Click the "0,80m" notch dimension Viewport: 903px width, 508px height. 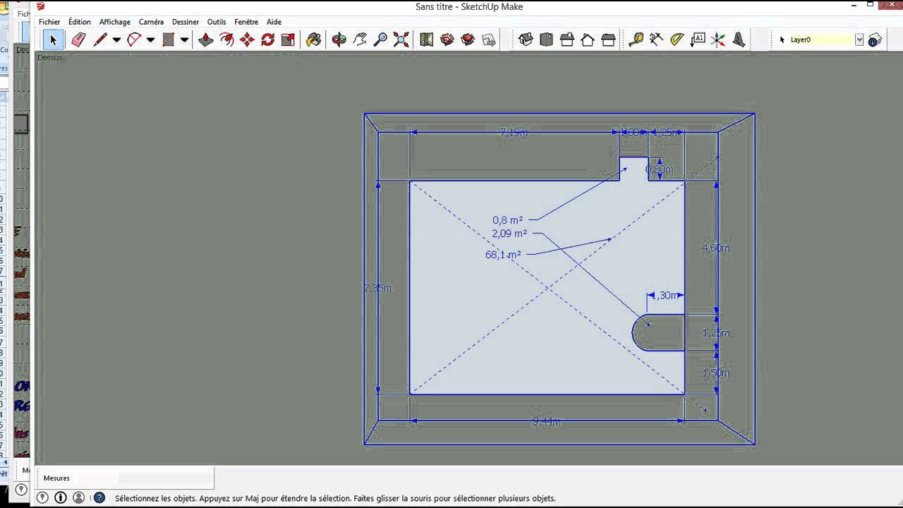[660, 169]
